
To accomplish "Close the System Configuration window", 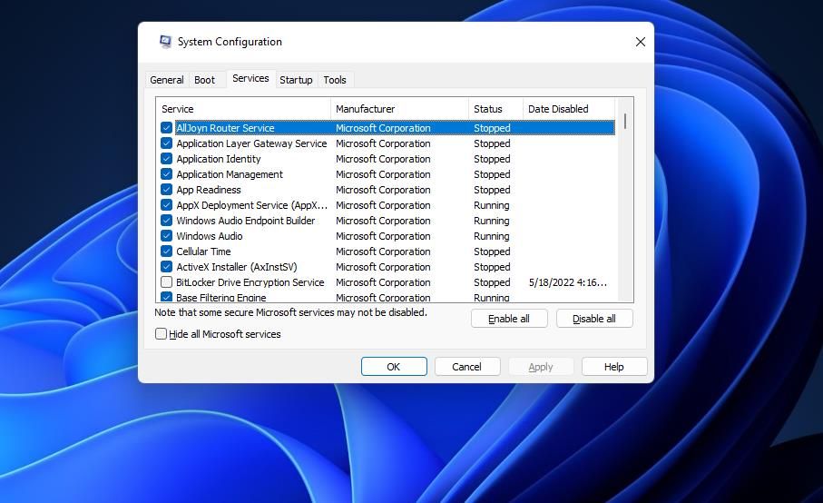I will (x=641, y=42).
